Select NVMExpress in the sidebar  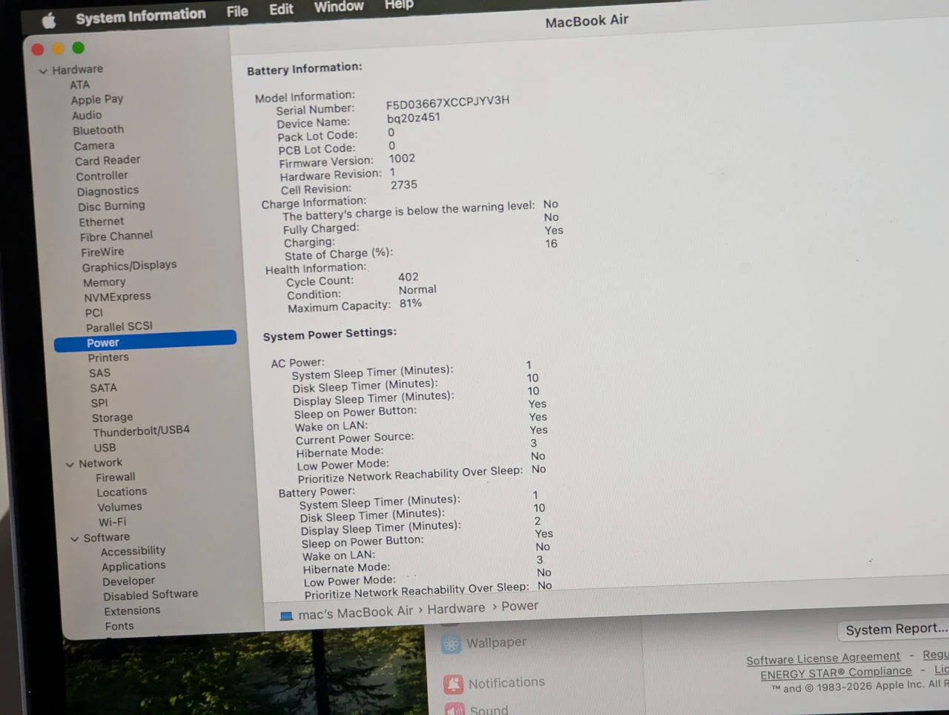pyautogui.click(x=117, y=297)
